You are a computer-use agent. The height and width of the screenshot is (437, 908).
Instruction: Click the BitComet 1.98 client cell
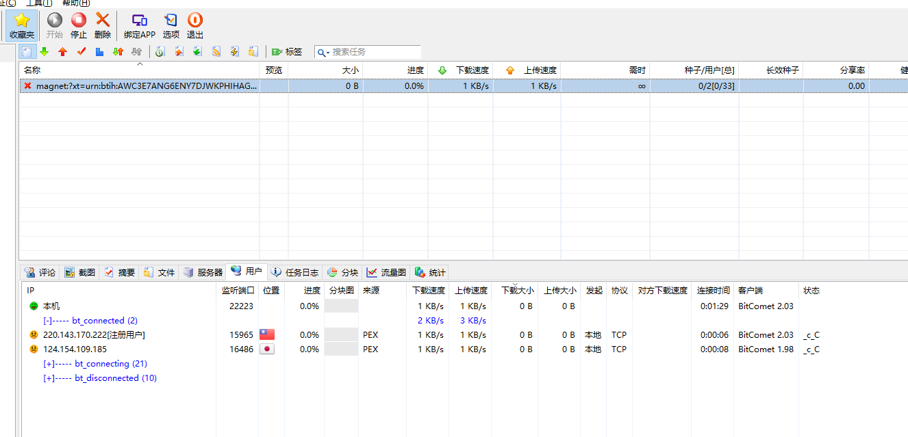coord(766,349)
